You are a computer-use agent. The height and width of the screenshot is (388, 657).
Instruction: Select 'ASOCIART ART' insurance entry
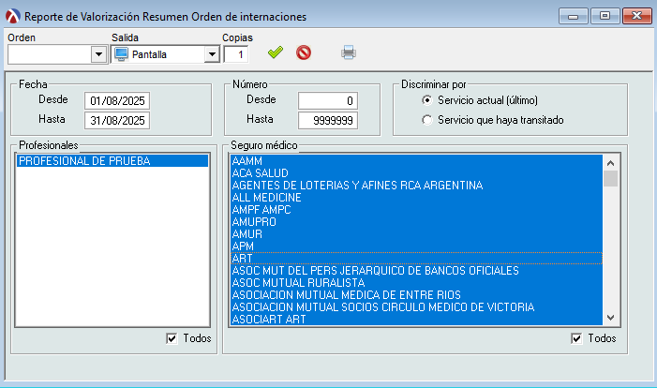pyautogui.click(x=268, y=320)
